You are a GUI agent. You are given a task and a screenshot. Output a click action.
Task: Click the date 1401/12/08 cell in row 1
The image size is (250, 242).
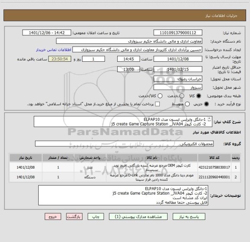[26, 167]
